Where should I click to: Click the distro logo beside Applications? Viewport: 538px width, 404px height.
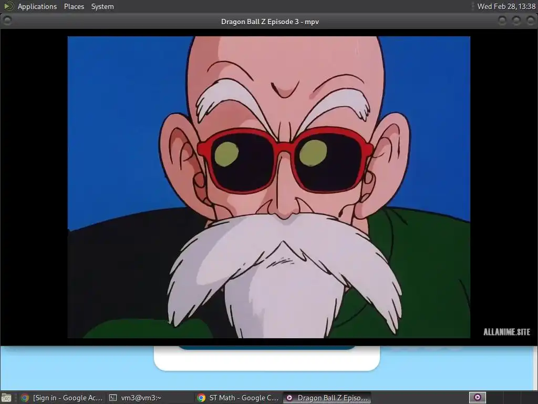(x=8, y=6)
